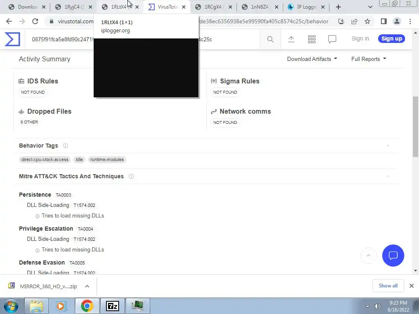419x314 pixels.
Task: Expand Full Reports dropdown
Action: coord(369,59)
